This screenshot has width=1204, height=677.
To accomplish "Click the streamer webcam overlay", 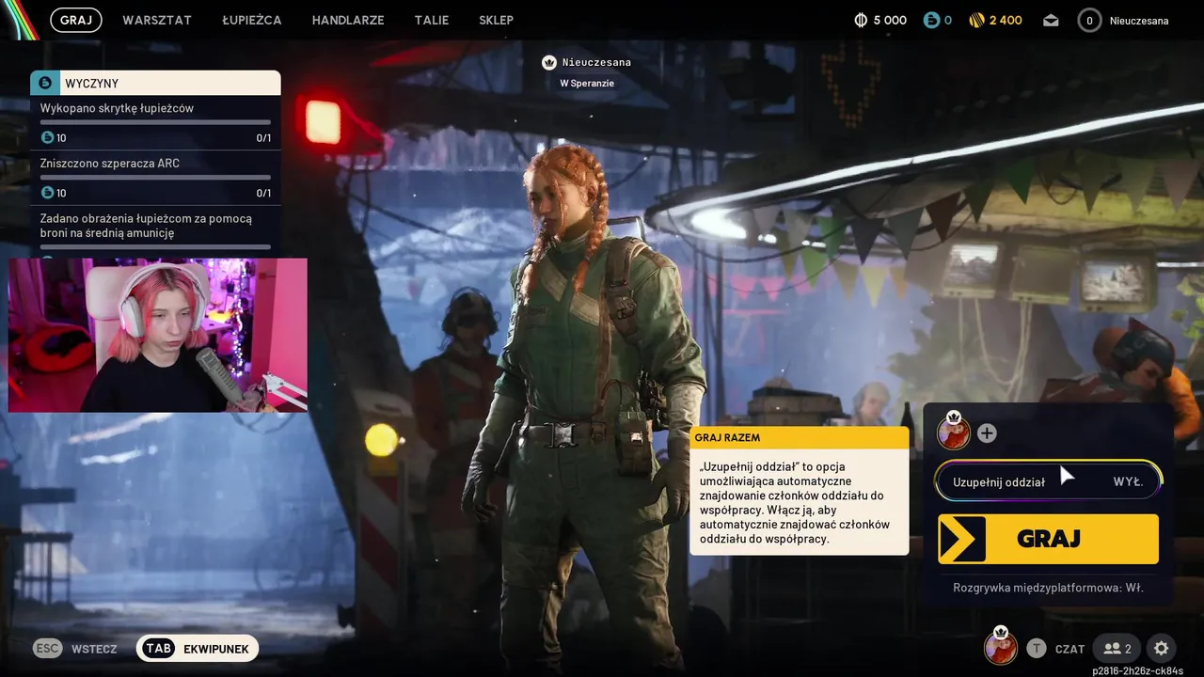I will tap(158, 336).
